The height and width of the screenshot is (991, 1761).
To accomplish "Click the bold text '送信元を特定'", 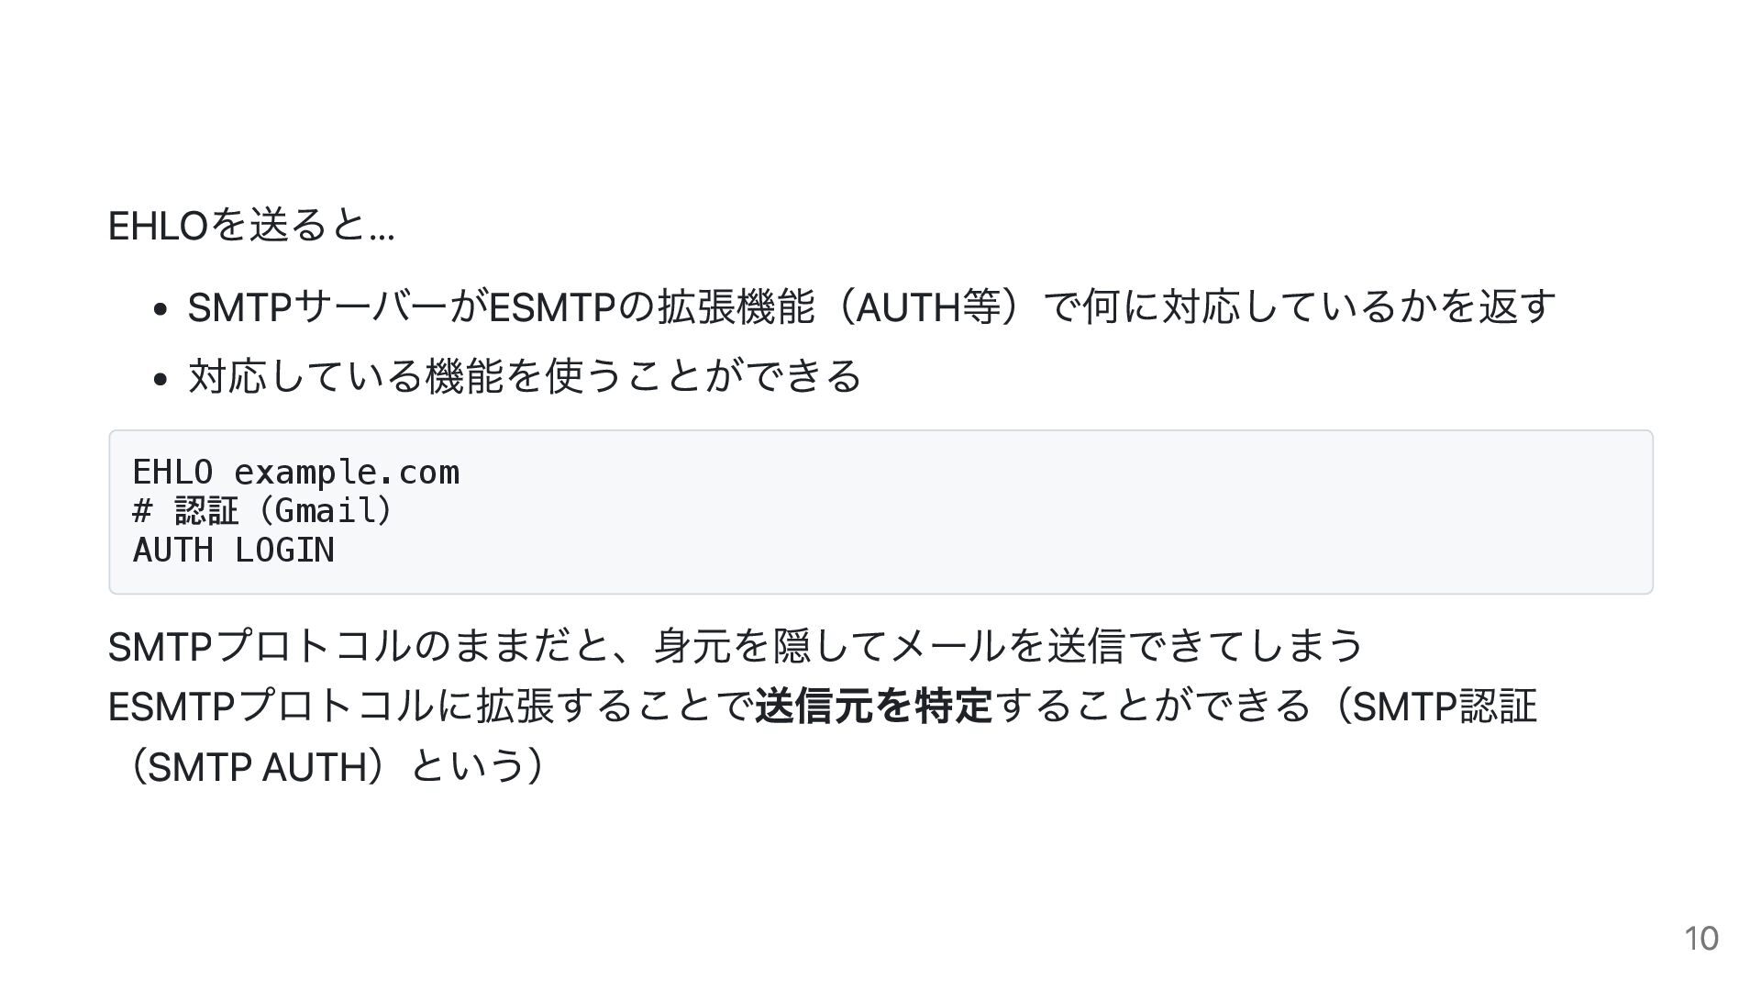I will (x=874, y=707).
